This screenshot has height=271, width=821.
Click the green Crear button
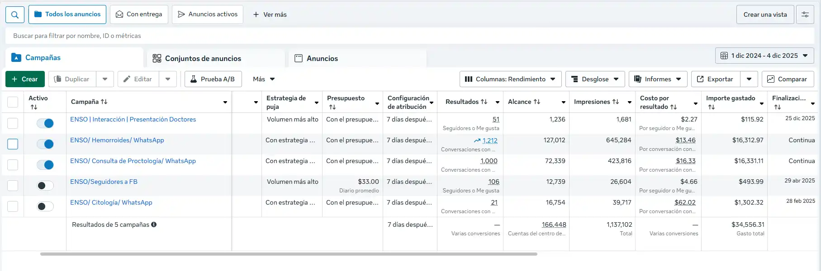25,79
